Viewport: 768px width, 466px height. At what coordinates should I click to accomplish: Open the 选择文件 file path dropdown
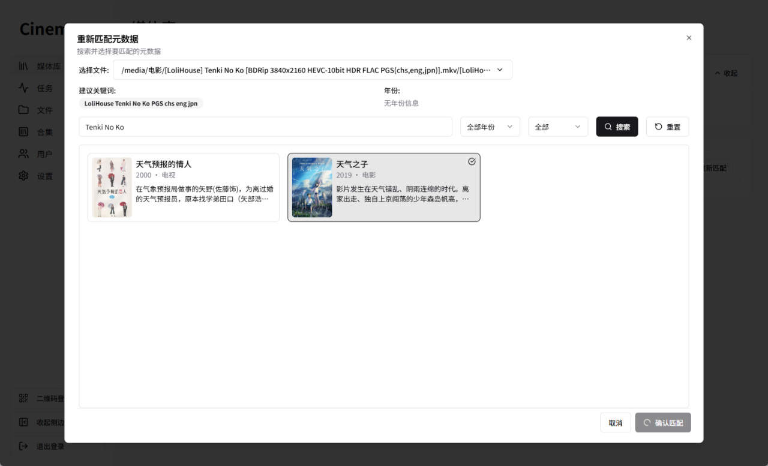click(x=313, y=70)
